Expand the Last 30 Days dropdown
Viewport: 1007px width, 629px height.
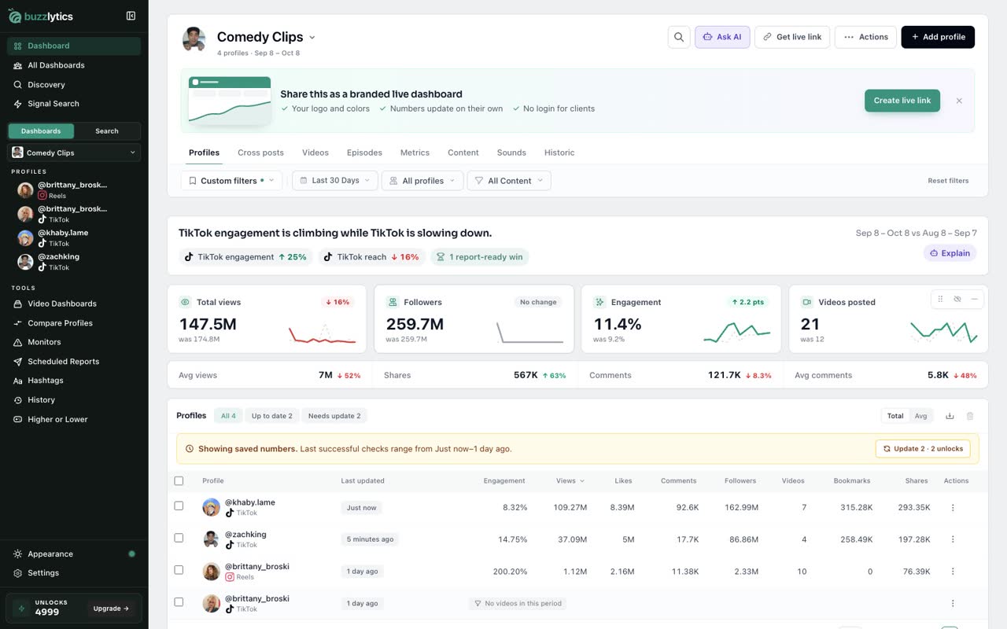[x=335, y=181]
